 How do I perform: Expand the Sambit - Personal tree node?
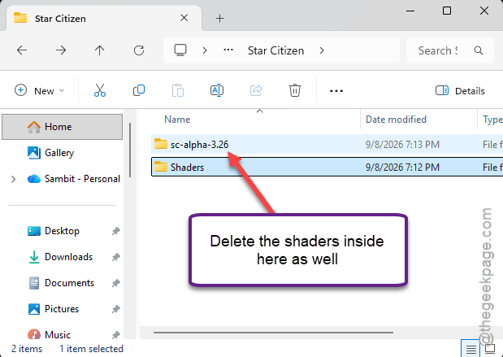tap(14, 179)
